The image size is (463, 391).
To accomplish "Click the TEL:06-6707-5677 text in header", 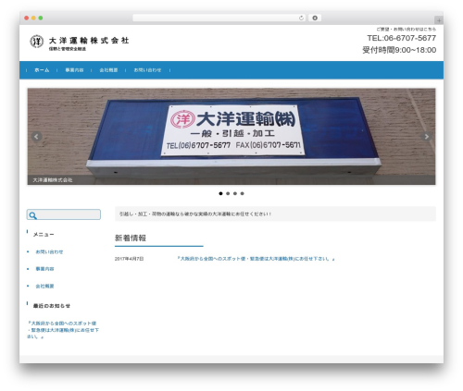I will (x=402, y=38).
